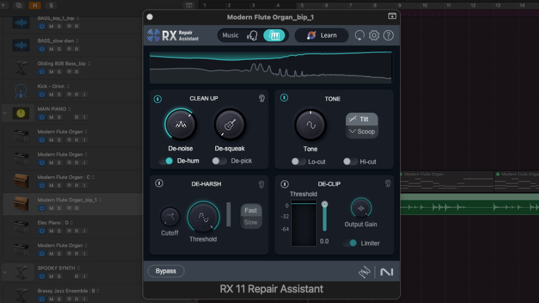Select Fast de-harsh speed
The height and width of the screenshot is (303, 539).
251,210
